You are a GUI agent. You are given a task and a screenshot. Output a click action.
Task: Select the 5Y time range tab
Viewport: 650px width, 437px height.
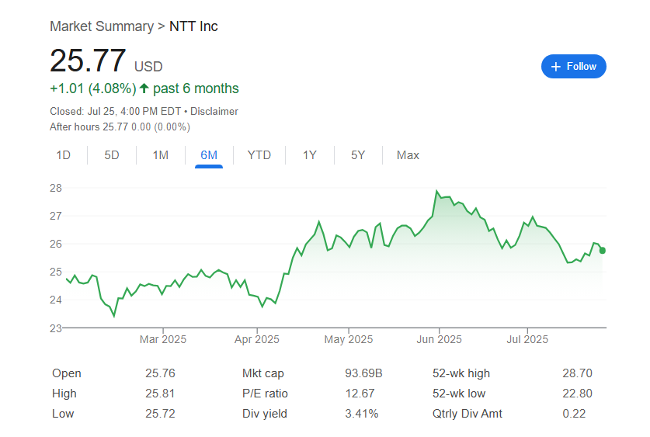(358, 155)
